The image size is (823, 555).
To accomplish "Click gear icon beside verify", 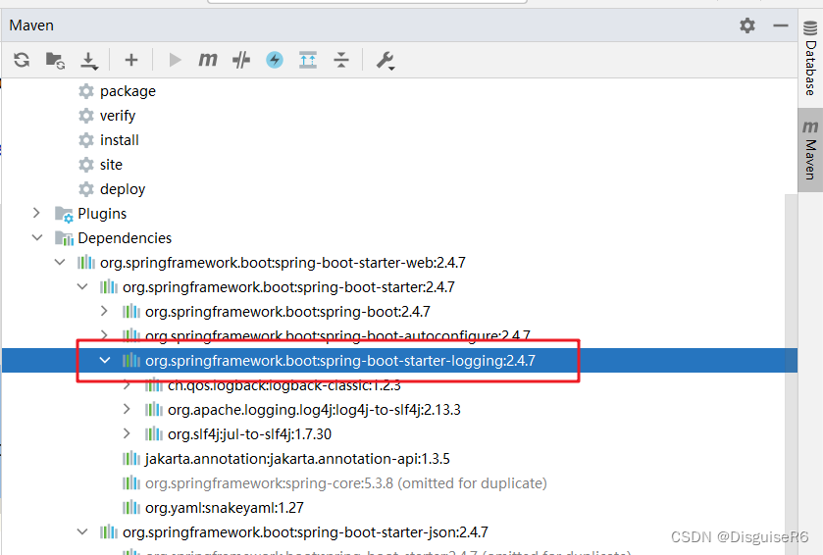I will (x=86, y=116).
